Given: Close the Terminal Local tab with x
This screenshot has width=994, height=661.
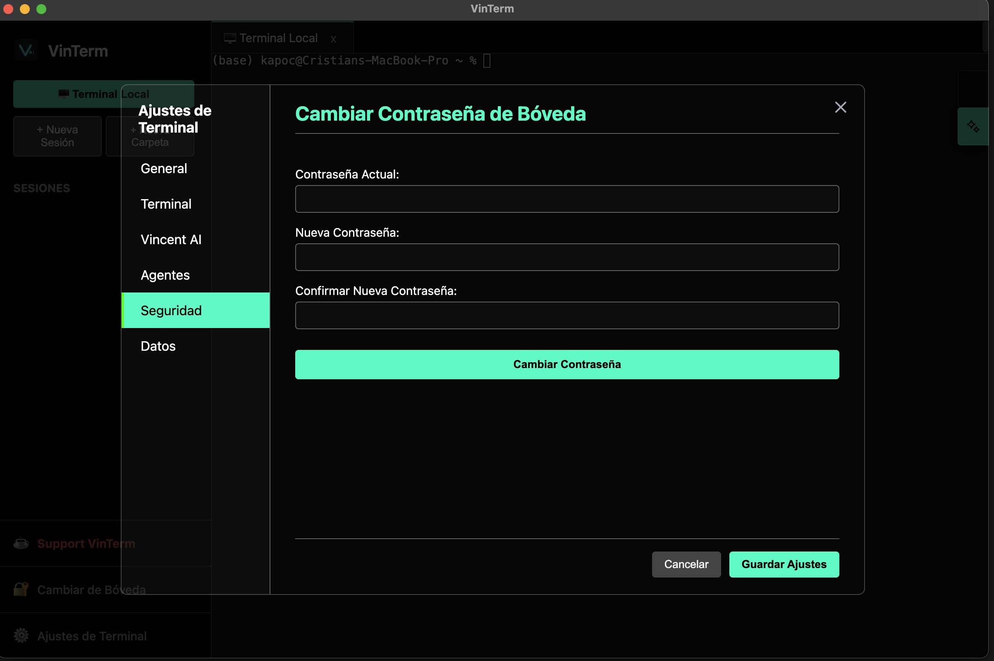Looking at the screenshot, I should tap(333, 39).
